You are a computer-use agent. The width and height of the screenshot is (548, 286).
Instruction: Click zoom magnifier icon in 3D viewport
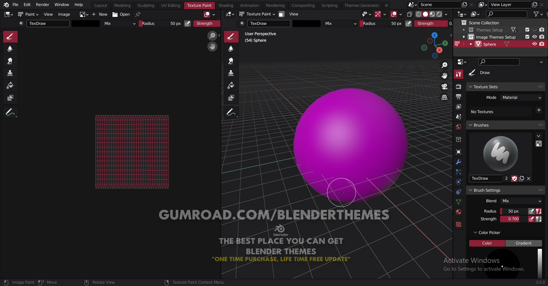444,65
